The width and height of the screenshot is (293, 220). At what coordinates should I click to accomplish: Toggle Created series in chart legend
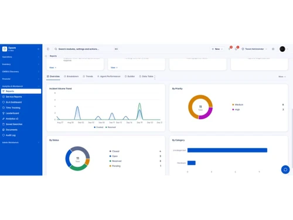[x=98, y=127]
